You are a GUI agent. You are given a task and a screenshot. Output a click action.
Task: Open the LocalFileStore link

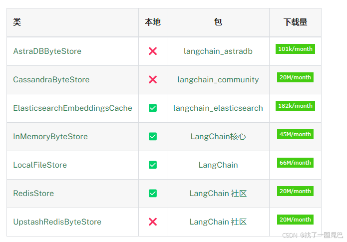pyautogui.click(x=40, y=165)
